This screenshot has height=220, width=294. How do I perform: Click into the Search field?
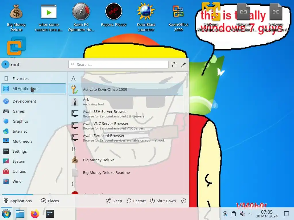[118, 64]
